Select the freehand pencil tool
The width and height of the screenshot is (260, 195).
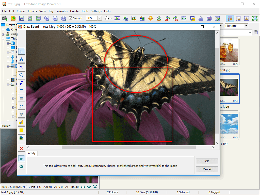coord(21,83)
